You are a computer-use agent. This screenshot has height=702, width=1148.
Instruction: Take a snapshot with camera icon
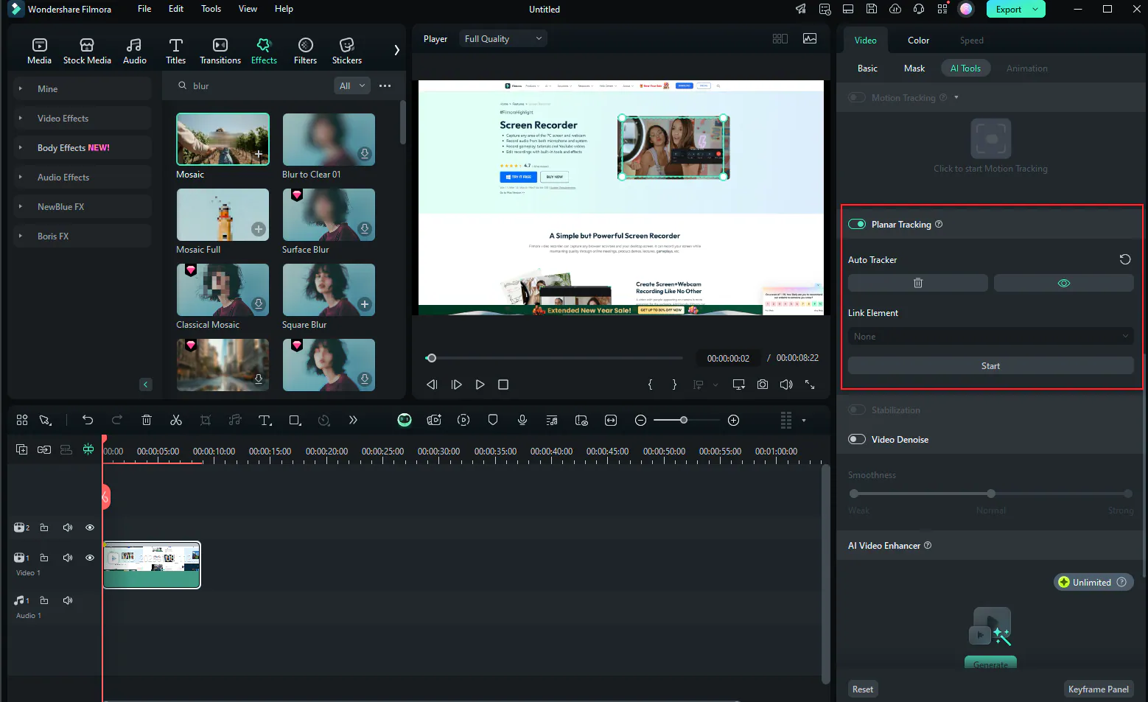pyautogui.click(x=763, y=385)
